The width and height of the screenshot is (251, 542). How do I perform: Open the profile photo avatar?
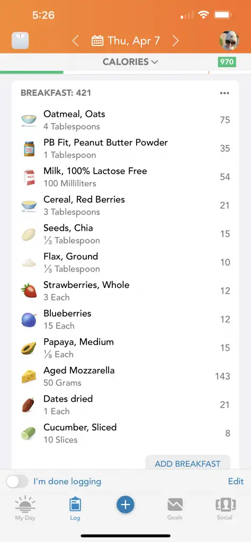pos(229,40)
